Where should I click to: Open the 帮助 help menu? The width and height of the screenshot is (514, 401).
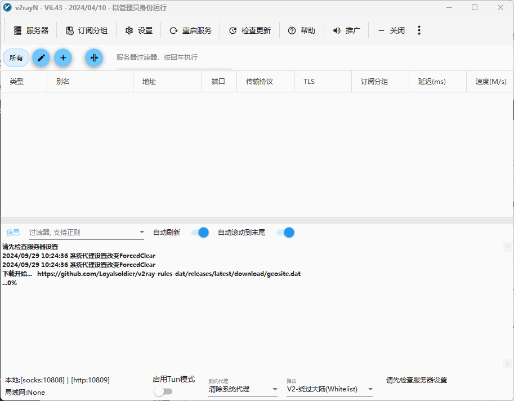[301, 30]
